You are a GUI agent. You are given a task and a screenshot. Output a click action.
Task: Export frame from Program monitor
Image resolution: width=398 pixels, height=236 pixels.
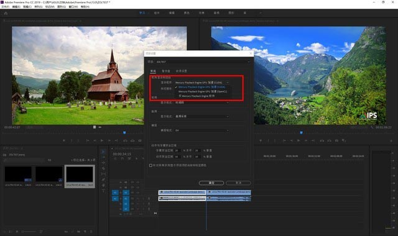tap(336, 140)
